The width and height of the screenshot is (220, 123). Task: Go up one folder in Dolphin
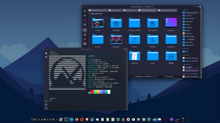pos(85,11)
